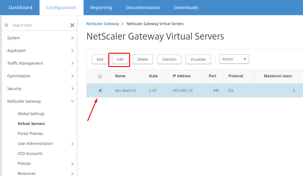Open KCD Accounts in the sidebar
Screen dimensions: 303x176
click(30, 154)
